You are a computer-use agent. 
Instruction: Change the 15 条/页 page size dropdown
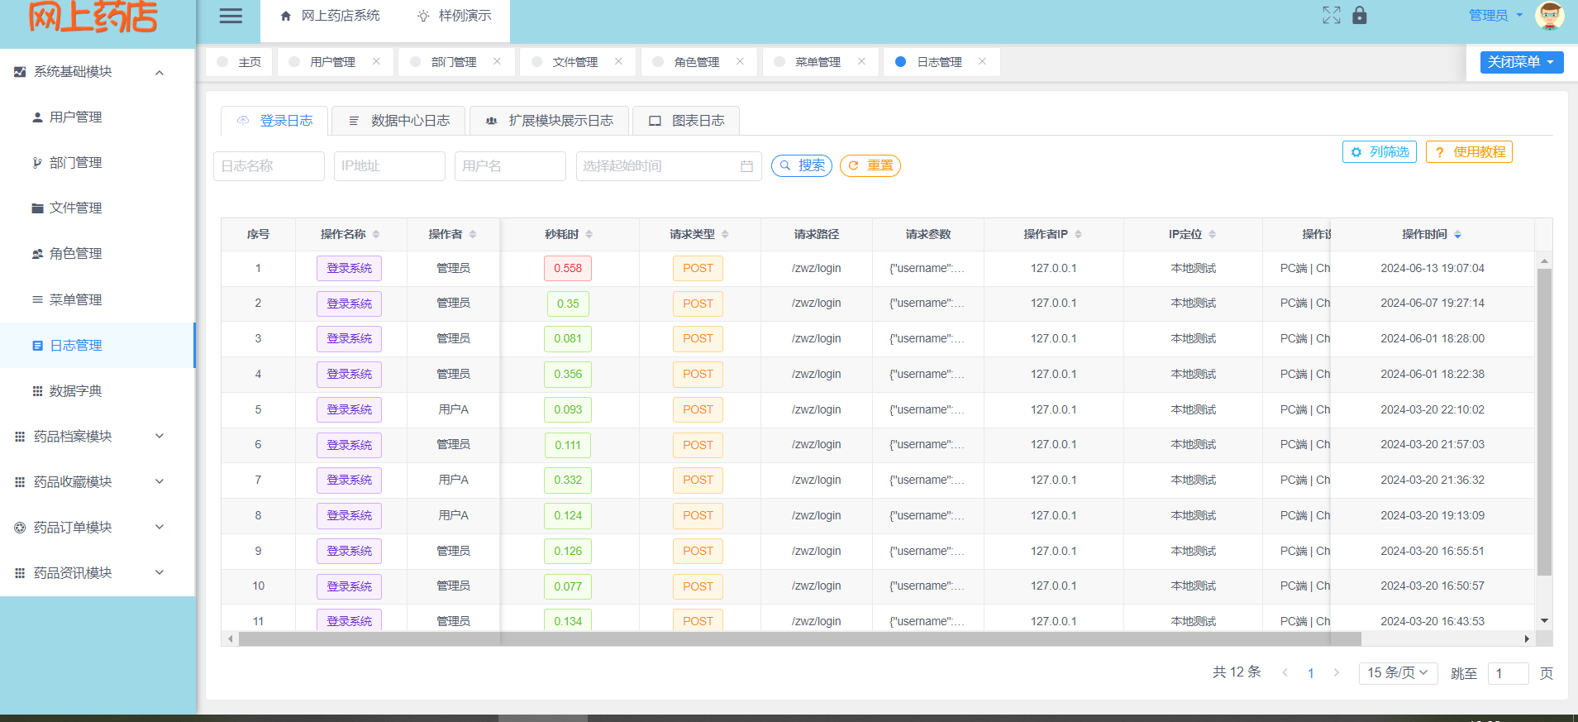(x=1398, y=673)
